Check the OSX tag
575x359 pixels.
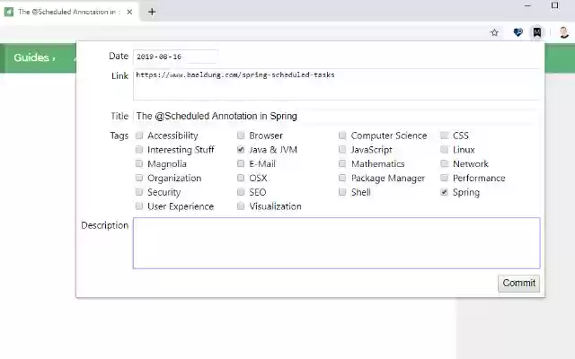241,178
